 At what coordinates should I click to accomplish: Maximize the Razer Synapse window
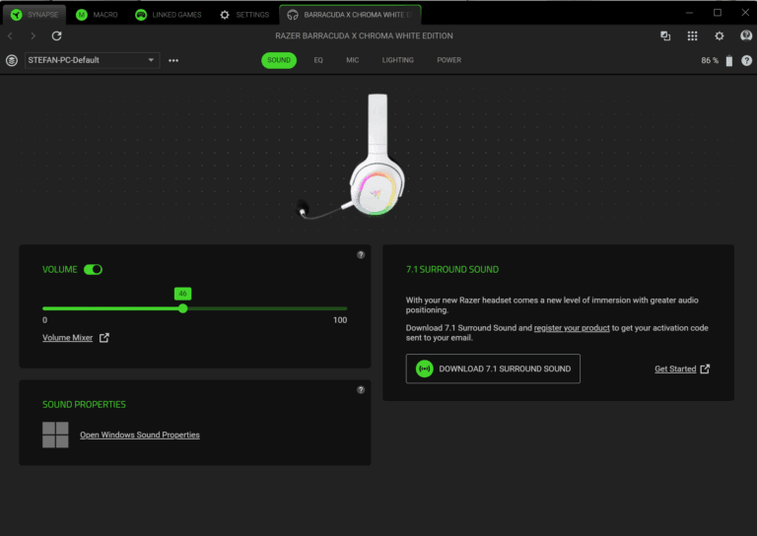click(718, 13)
